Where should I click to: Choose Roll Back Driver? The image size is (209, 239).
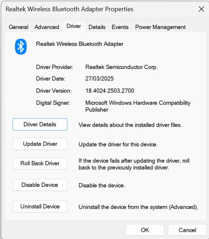coord(40,163)
